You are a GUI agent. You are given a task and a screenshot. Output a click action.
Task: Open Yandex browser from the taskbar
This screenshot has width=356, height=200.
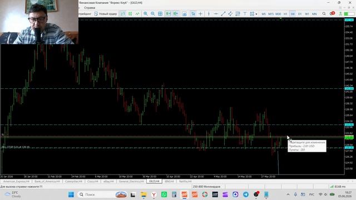pos(154,194)
